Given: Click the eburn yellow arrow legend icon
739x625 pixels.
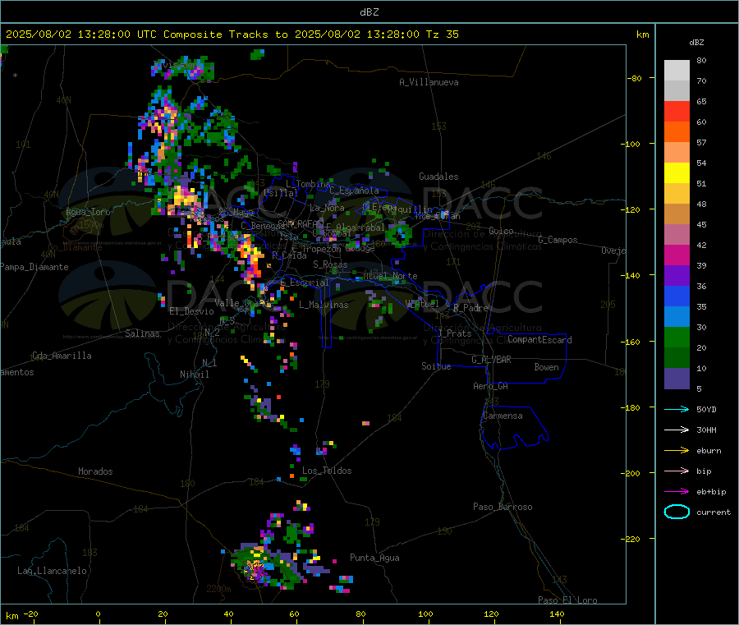Looking at the screenshot, I should point(677,451).
